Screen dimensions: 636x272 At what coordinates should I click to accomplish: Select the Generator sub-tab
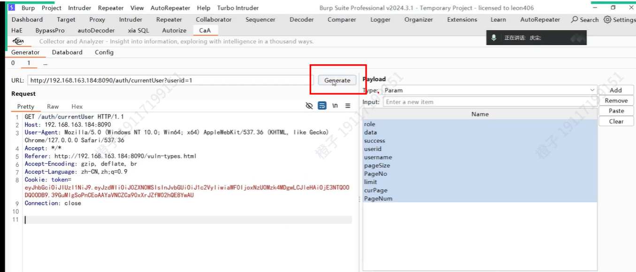[x=25, y=53]
